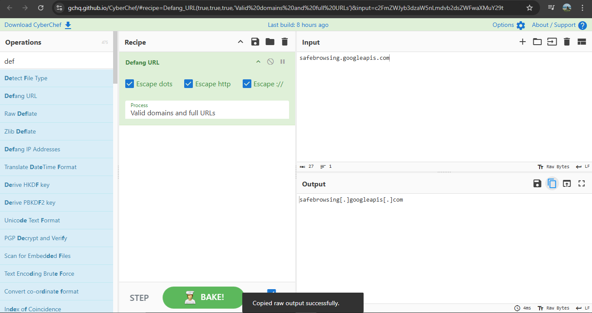
Task: Save the recipe using the floppy disk icon
Action: pyautogui.click(x=255, y=42)
